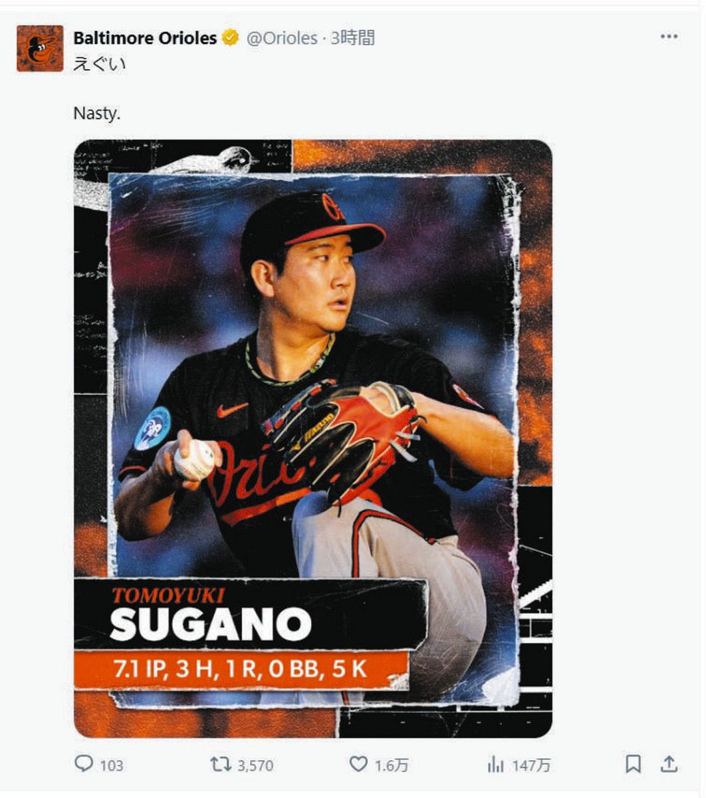Image resolution: width=706 pixels, height=798 pixels.
Task: Click the share upload icon
Action: tap(669, 764)
